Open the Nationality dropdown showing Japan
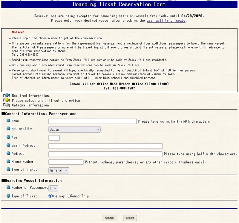The image size is (239, 223). click(x=74, y=130)
